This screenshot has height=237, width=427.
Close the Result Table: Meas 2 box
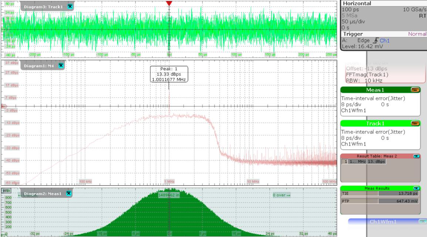click(x=417, y=156)
